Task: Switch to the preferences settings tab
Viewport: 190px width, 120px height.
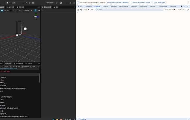Action: click(10, 7)
